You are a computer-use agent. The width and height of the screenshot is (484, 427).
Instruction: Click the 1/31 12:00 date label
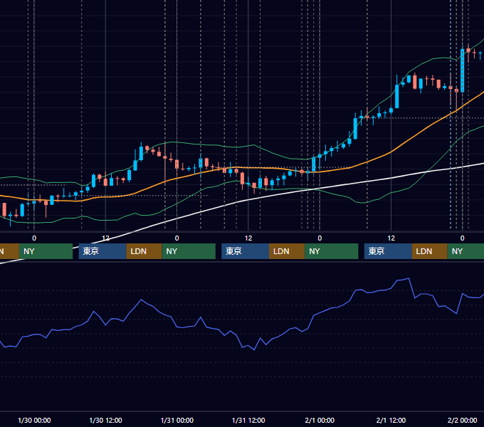(x=248, y=420)
